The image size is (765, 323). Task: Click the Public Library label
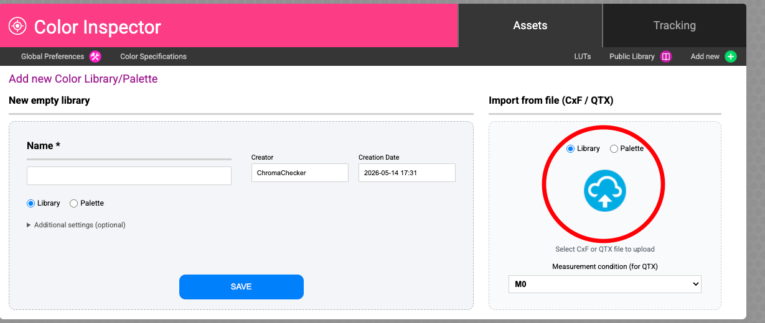coord(632,57)
